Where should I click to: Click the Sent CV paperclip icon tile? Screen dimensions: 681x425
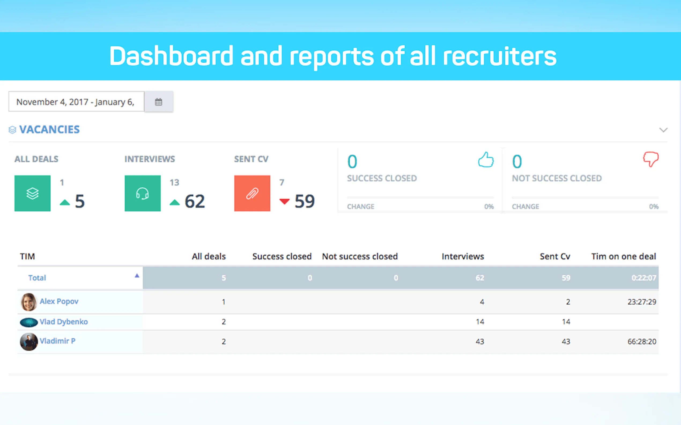coord(252,193)
